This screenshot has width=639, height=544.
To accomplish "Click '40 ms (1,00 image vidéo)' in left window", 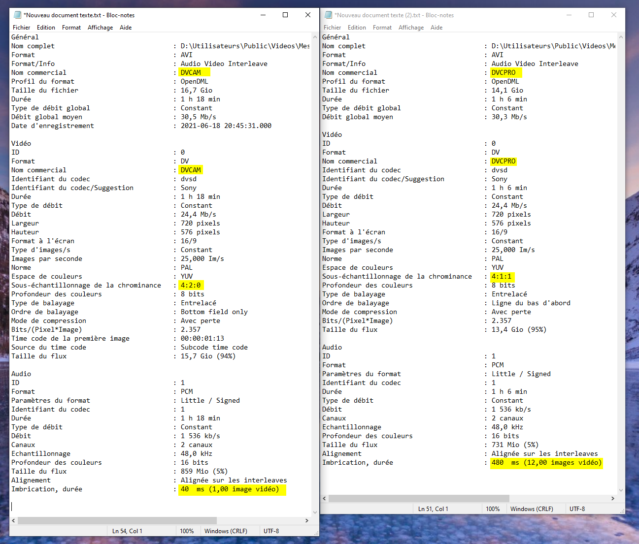I will [x=230, y=489].
